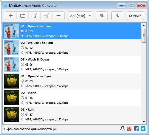Click the clock icon next to 03:46
Viewport: 149px width, 135px height.
(22, 98)
